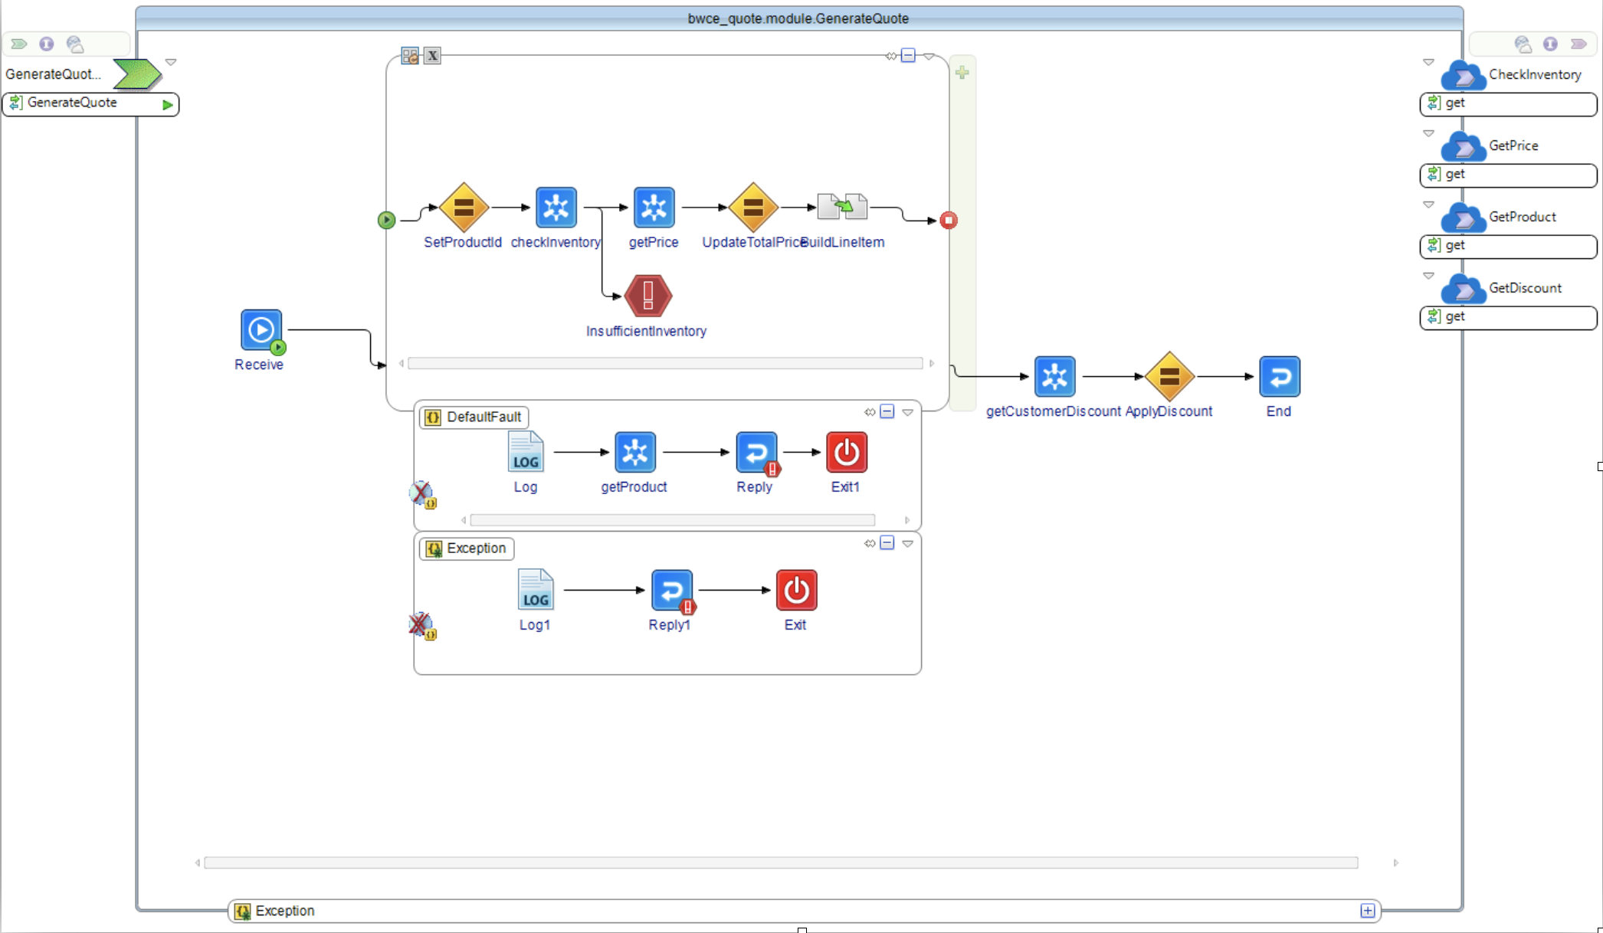The image size is (1603, 933).
Task: Select the nested Exception handler tab
Action: coord(467,548)
